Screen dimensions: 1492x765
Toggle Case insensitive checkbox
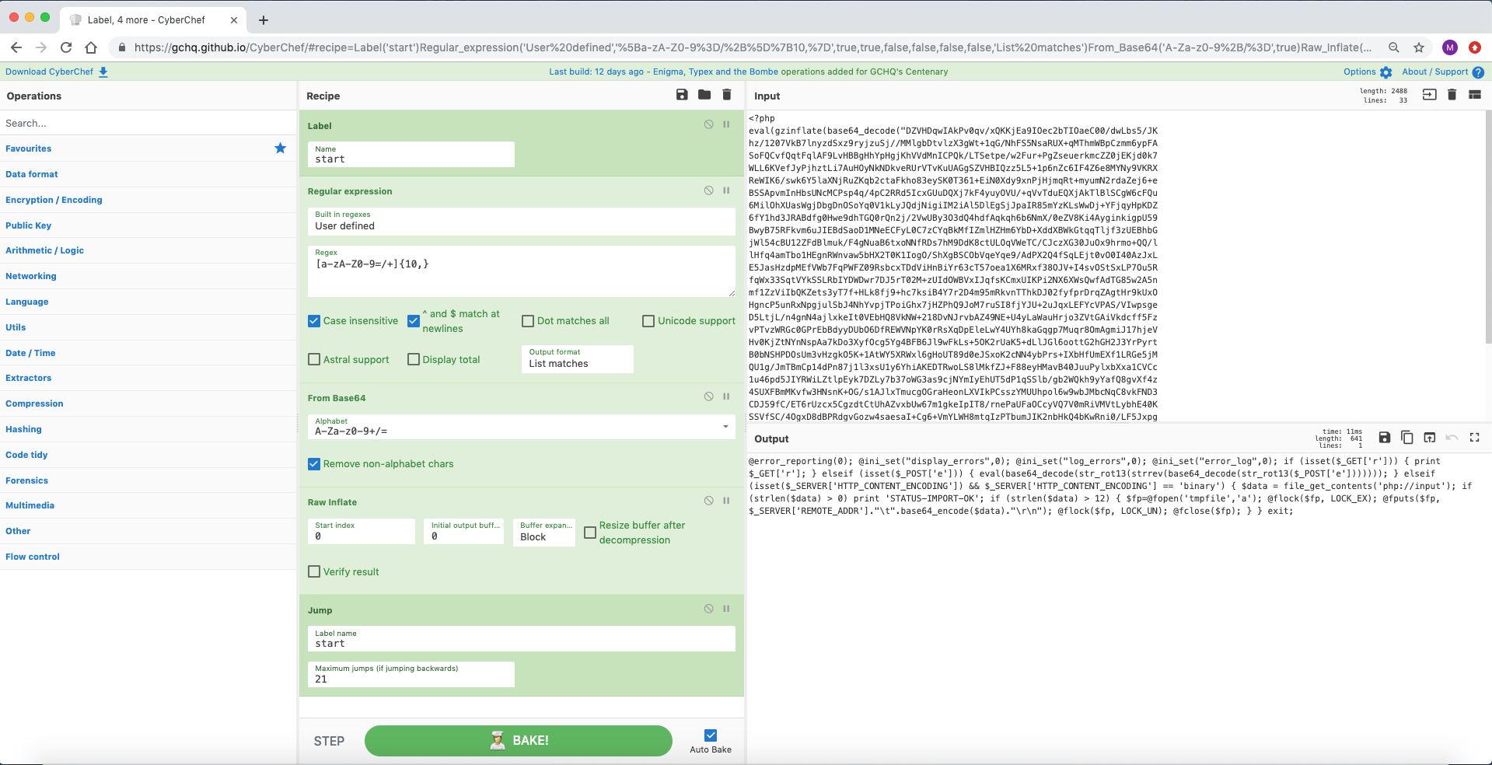click(314, 320)
